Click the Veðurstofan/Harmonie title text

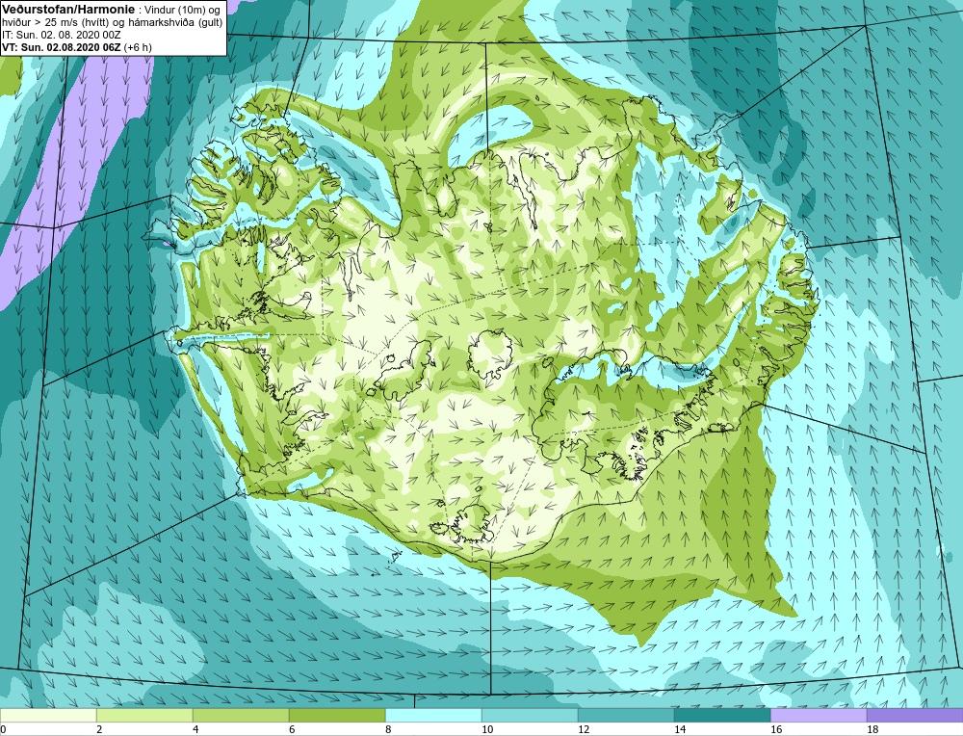click(x=68, y=10)
